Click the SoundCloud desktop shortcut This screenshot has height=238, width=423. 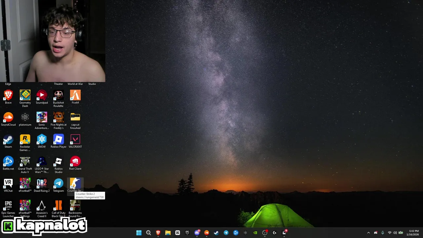[8, 119]
